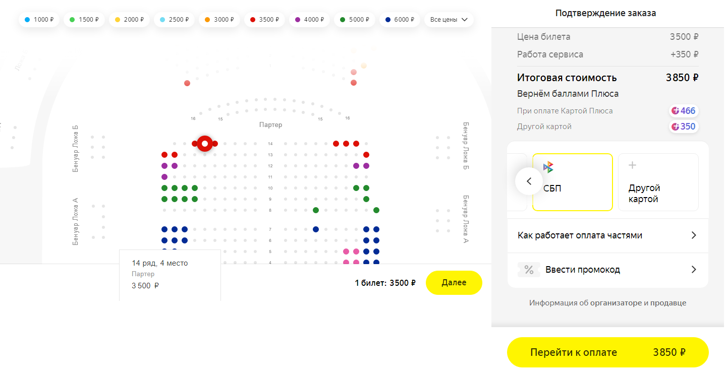
Task: Click the percent promo code icon
Action: tap(529, 270)
